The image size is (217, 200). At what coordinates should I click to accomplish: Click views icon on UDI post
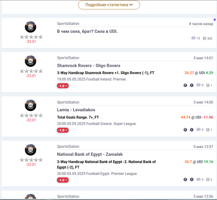coord(204,38)
